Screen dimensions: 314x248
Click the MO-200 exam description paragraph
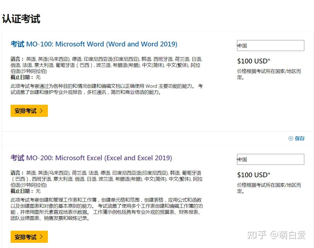[106, 209]
